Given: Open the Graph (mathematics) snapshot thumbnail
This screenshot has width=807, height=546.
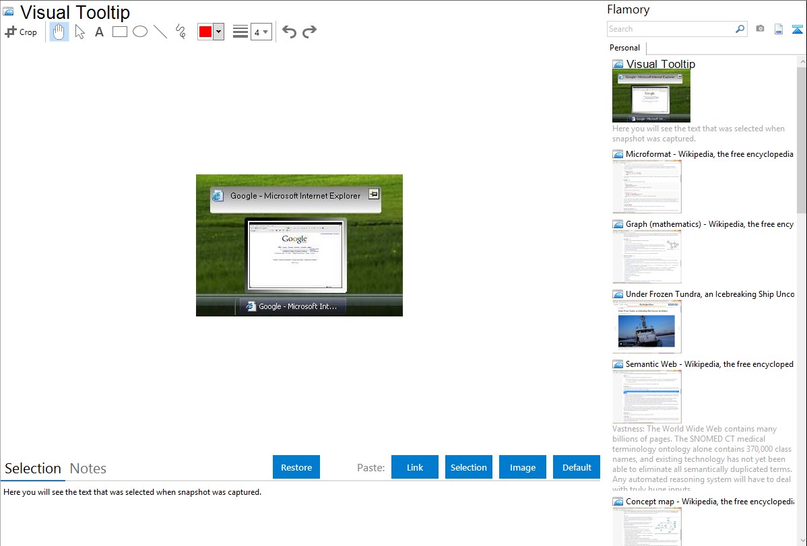Looking at the screenshot, I should click(647, 257).
